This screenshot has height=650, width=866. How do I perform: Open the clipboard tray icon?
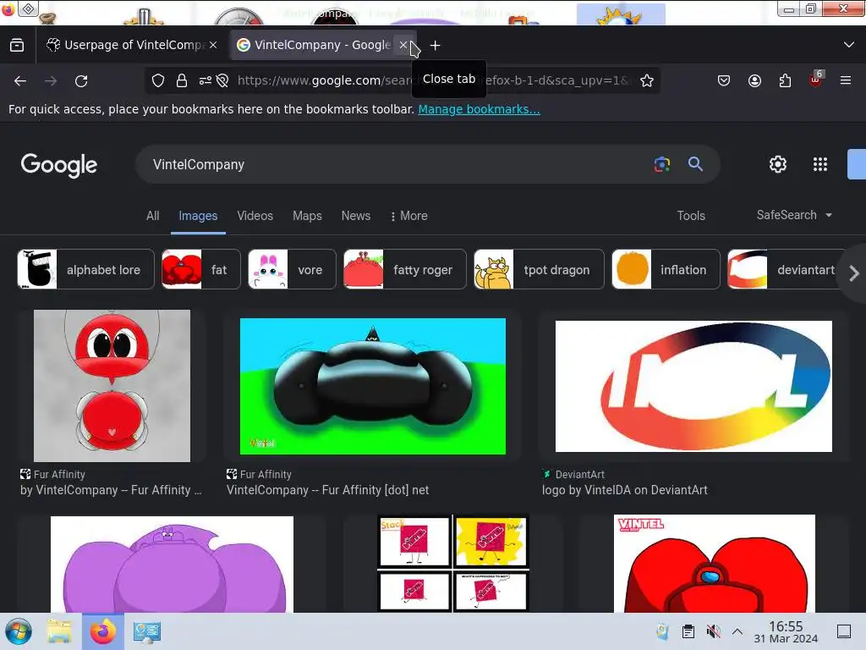click(688, 631)
